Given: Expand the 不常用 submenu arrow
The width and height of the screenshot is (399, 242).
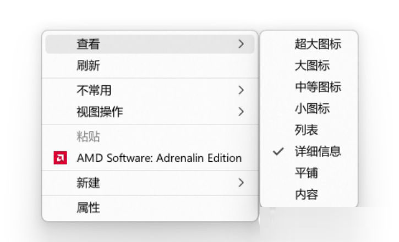Looking at the screenshot, I should [x=241, y=90].
